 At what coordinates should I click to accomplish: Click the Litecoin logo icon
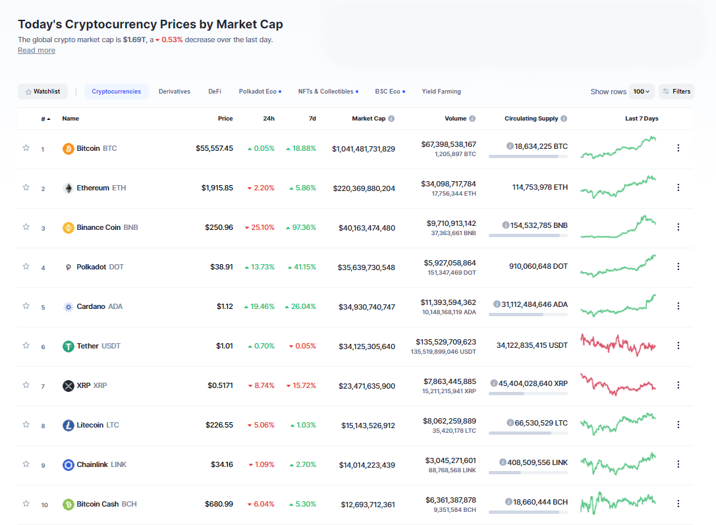tap(68, 426)
